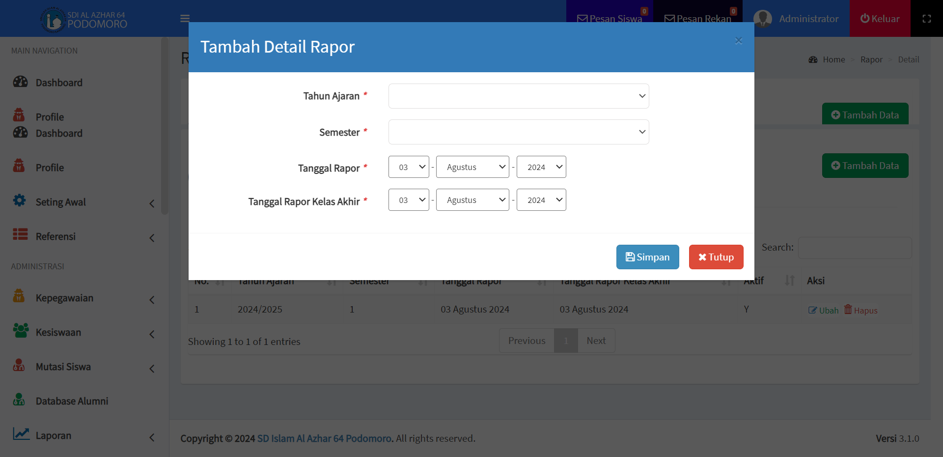
Task: Open year dropdown for Tanggal Rapor Kelas Akhir
Action: 541,200
